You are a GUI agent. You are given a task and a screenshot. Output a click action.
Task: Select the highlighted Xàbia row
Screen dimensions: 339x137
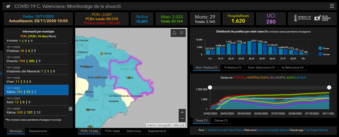pyautogui.click(x=36, y=90)
